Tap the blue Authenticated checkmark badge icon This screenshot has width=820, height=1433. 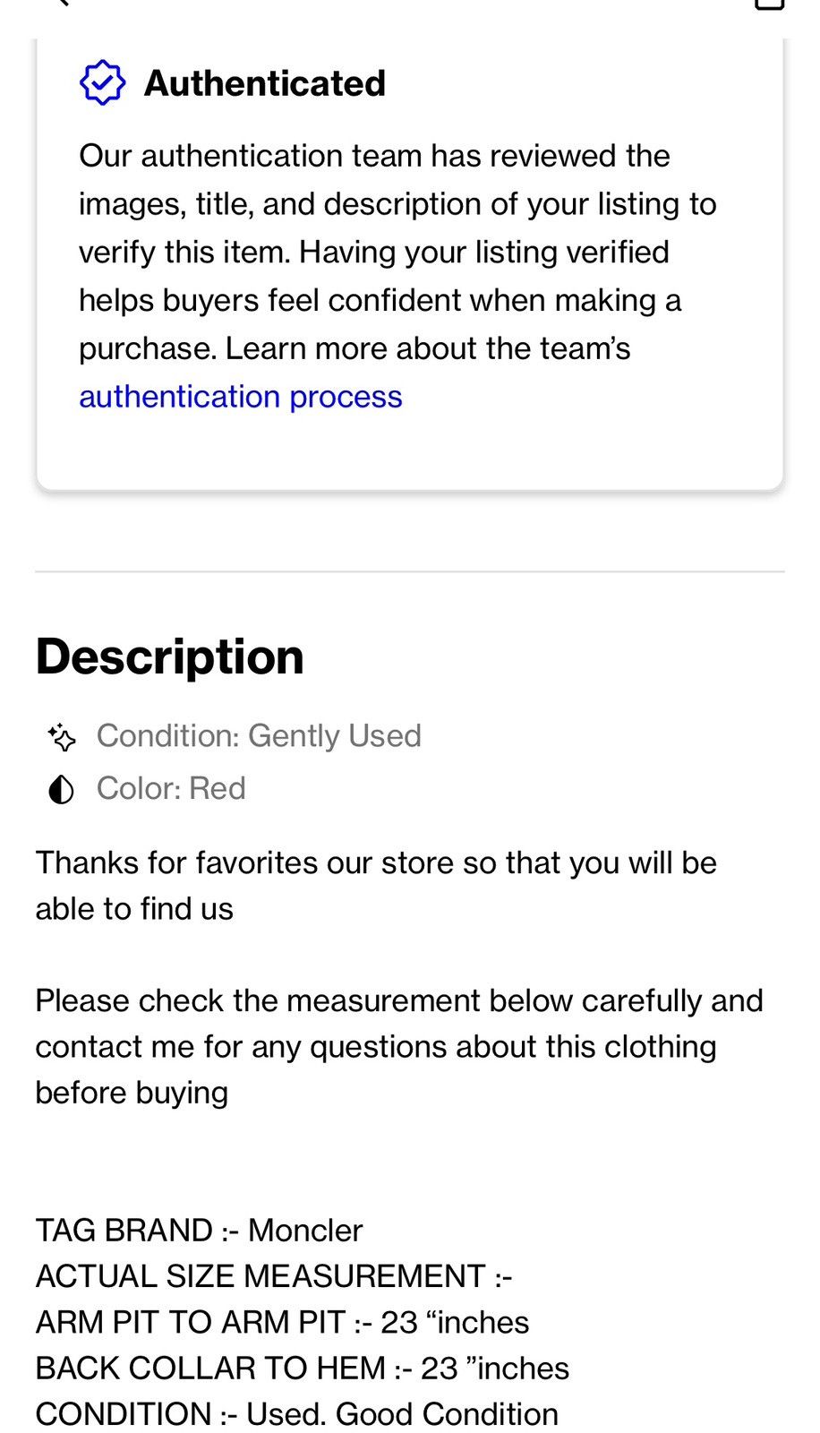[x=102, y=83]
